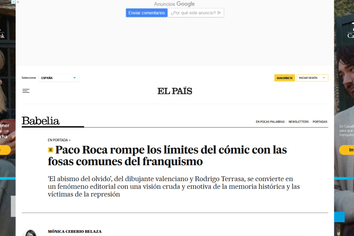Go to EN POCAS PALABRAS
Image resolution: width=354 pixels, height=236 pixels.
(270, 122)
